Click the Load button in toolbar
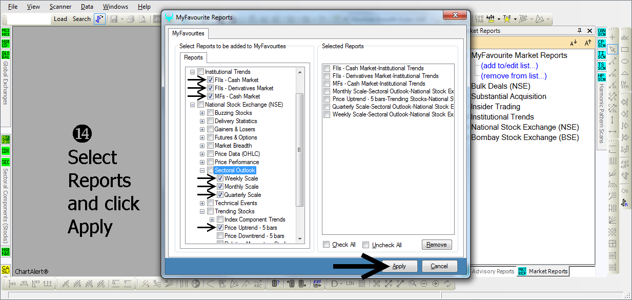Viewport: 632px width, 300px height. point(60,19)
